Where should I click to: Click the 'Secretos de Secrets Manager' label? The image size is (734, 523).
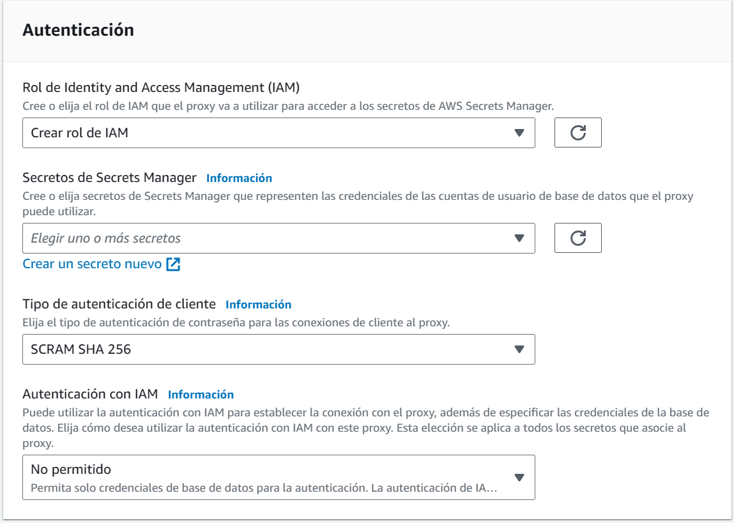(x=109, y=178)
